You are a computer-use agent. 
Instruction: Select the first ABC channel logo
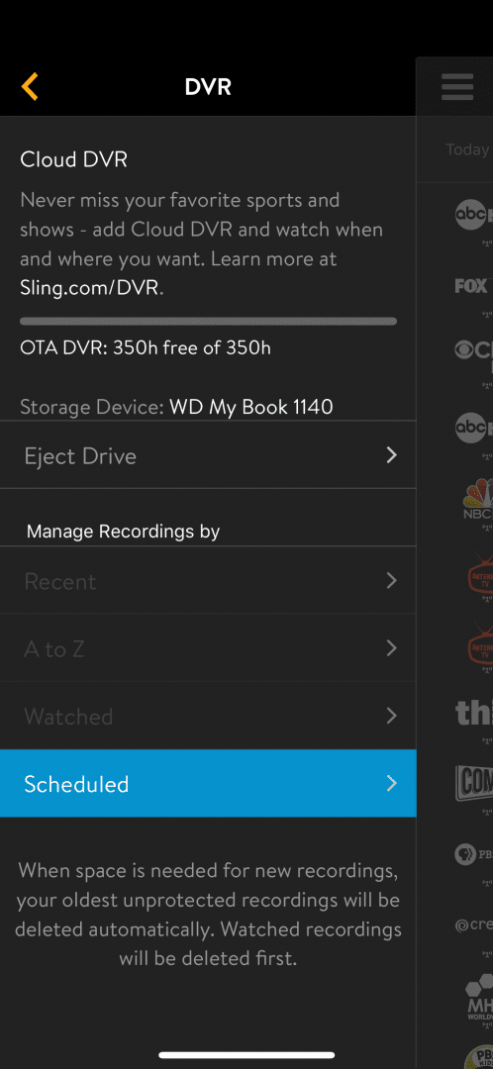pos(473,214)
